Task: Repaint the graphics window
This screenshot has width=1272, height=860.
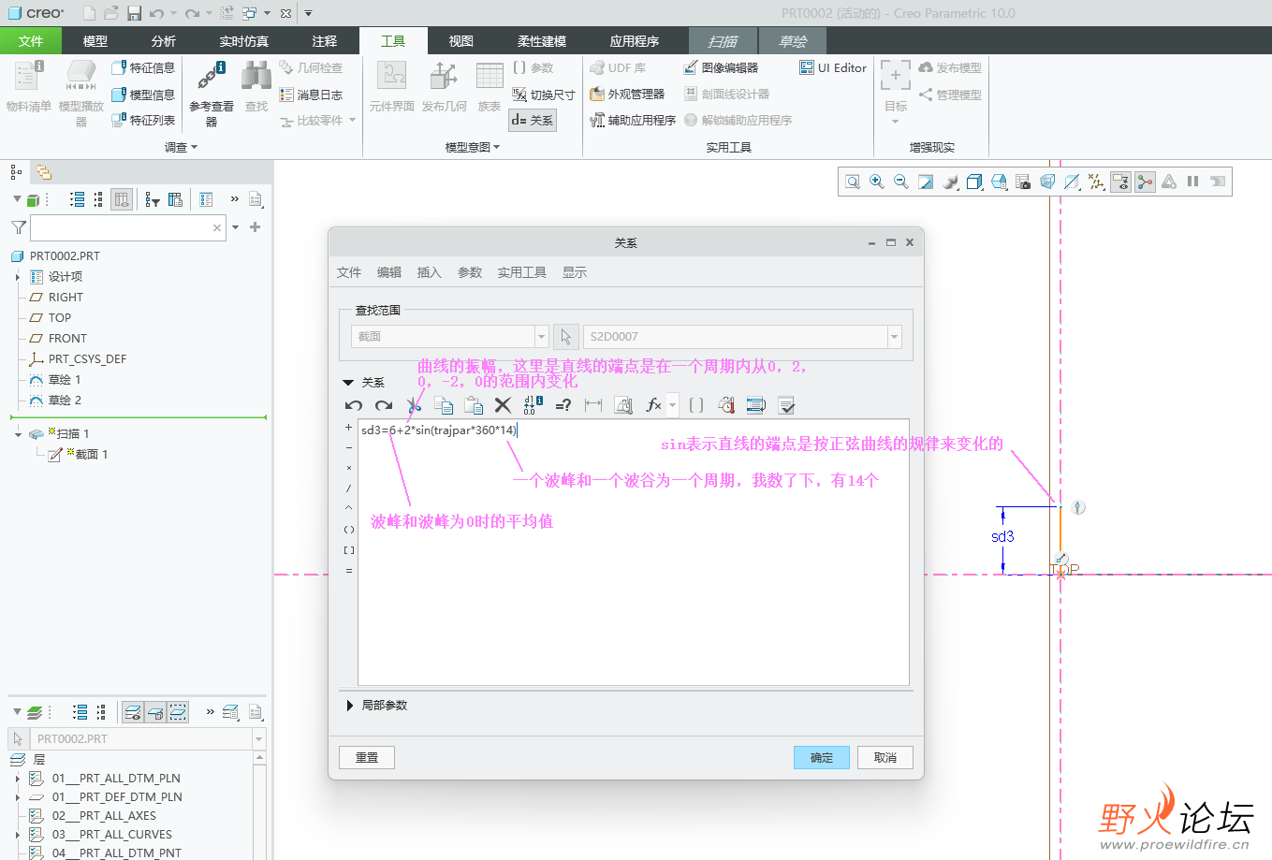Action: click(926, 182)
